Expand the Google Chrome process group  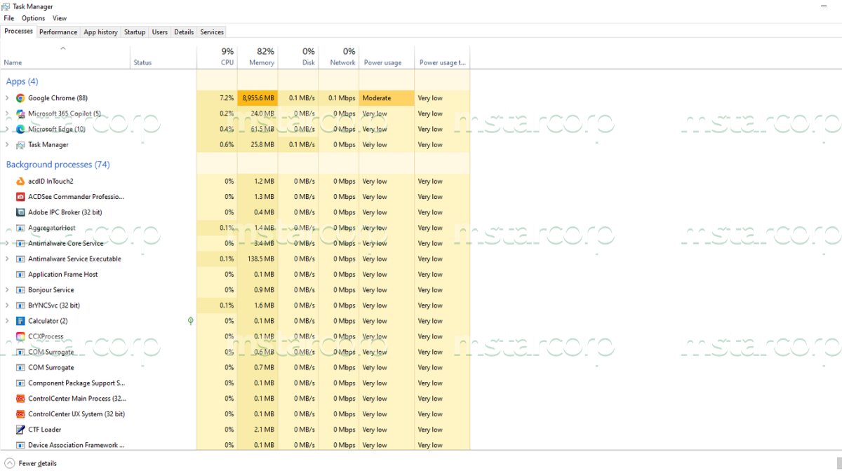point(7,98)
